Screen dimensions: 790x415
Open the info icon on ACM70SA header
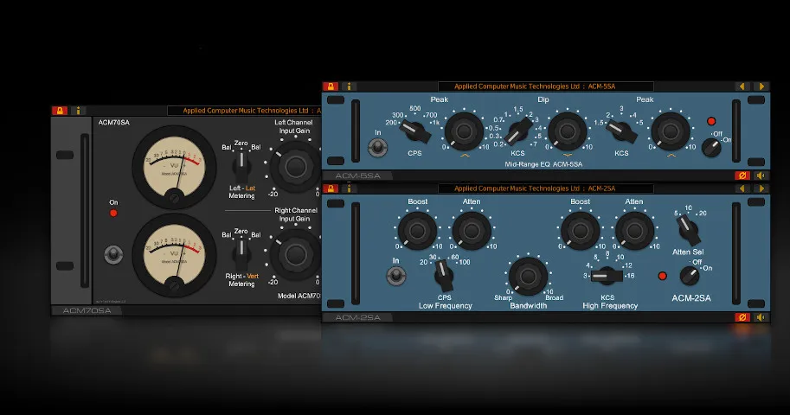pyautogui.click(x=78, y=111)
